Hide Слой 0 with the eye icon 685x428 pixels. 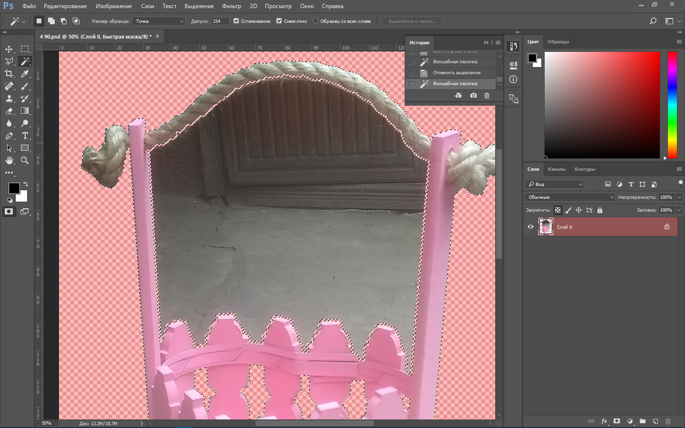530,227
